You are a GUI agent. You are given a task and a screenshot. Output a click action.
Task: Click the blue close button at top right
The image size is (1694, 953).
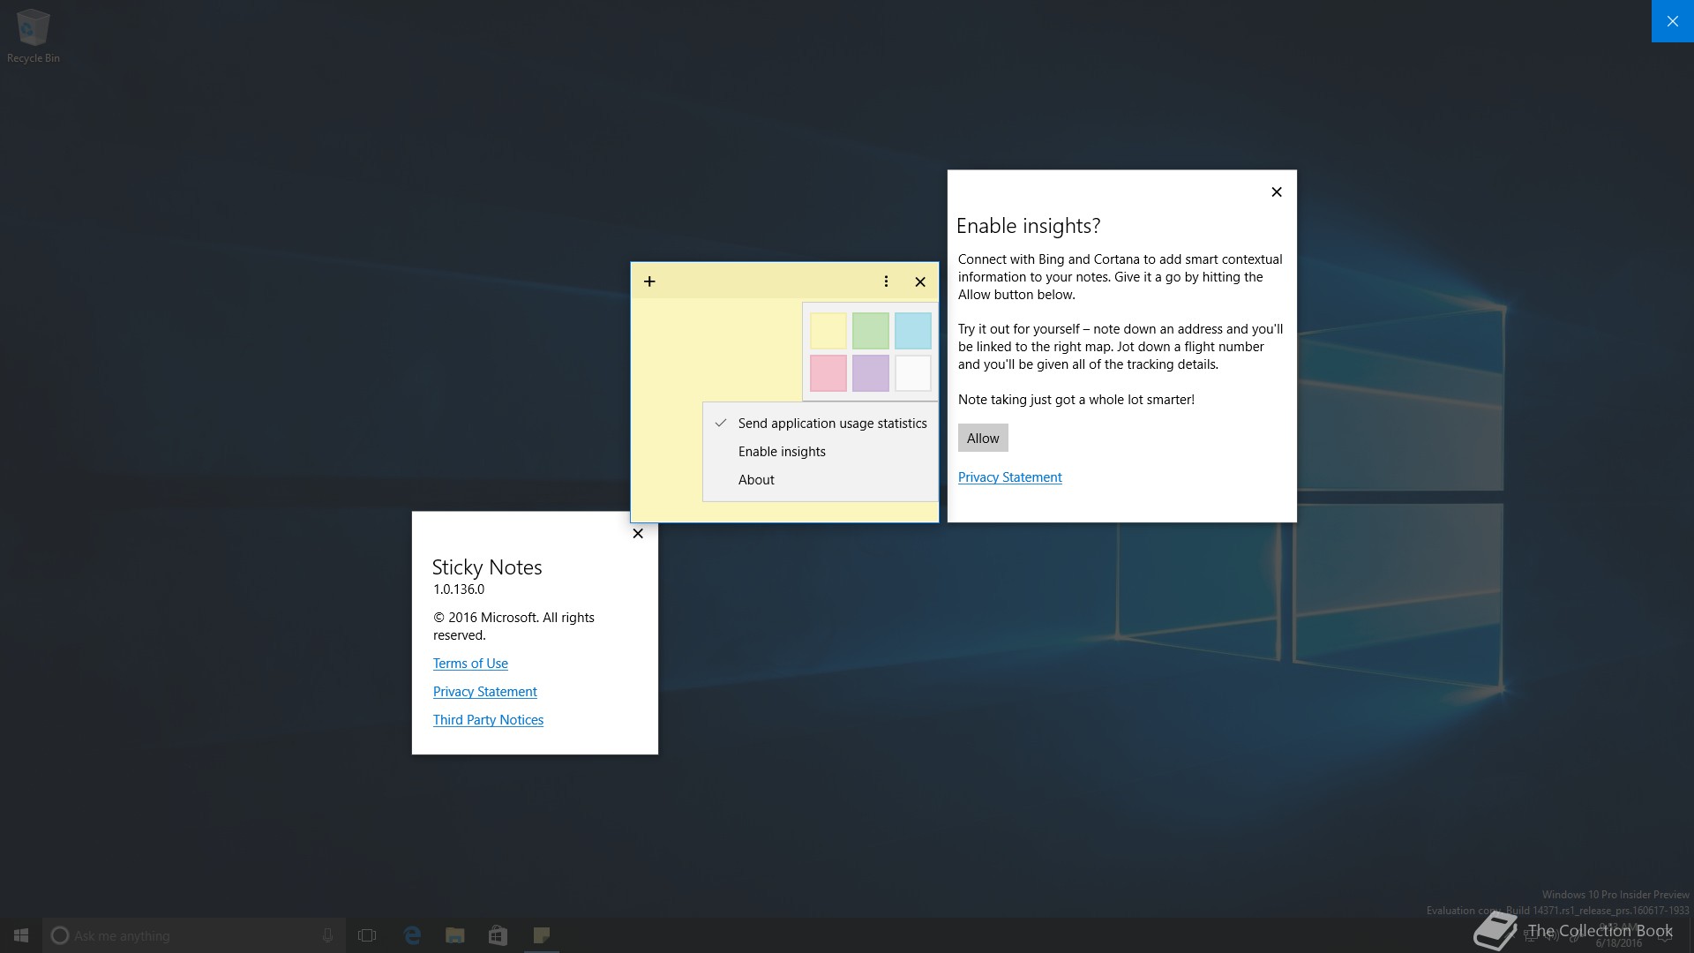[1673, 21]
